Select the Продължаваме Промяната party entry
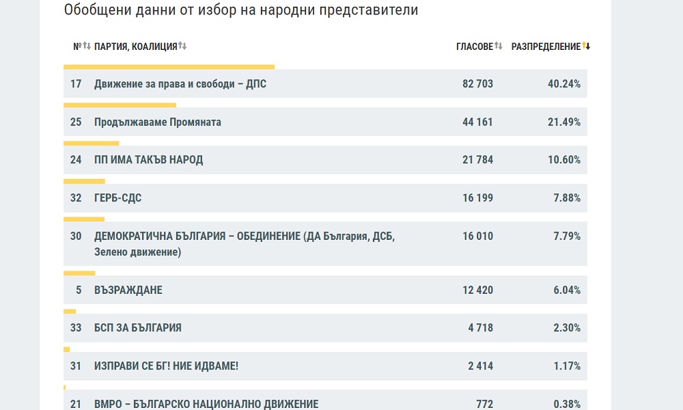 (157, 122)
